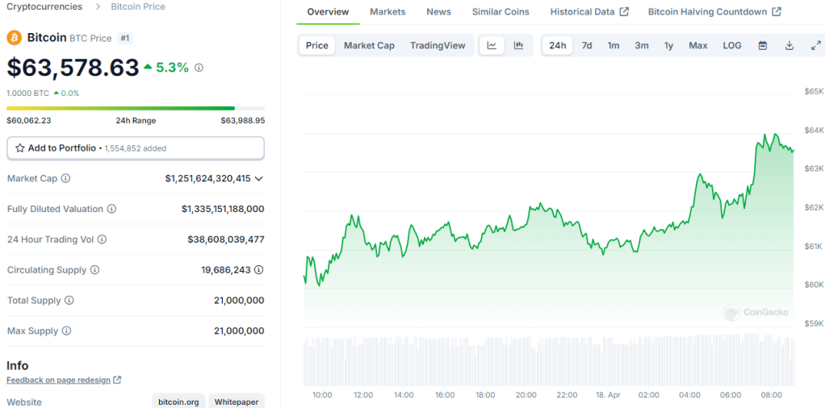
Task: Select the Max time range
Action: point(697,45)
